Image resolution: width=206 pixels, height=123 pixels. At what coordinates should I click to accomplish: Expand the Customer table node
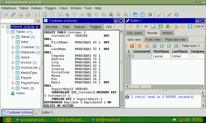pos(13,47)
